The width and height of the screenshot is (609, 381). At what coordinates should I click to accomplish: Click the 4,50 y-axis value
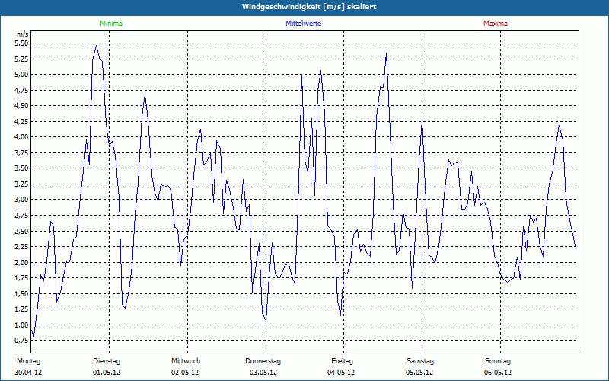pos(21,106)
